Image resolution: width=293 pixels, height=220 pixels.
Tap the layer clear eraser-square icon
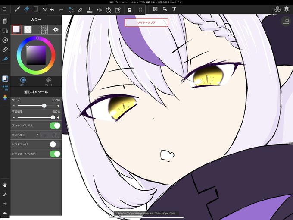click(118, 10)
